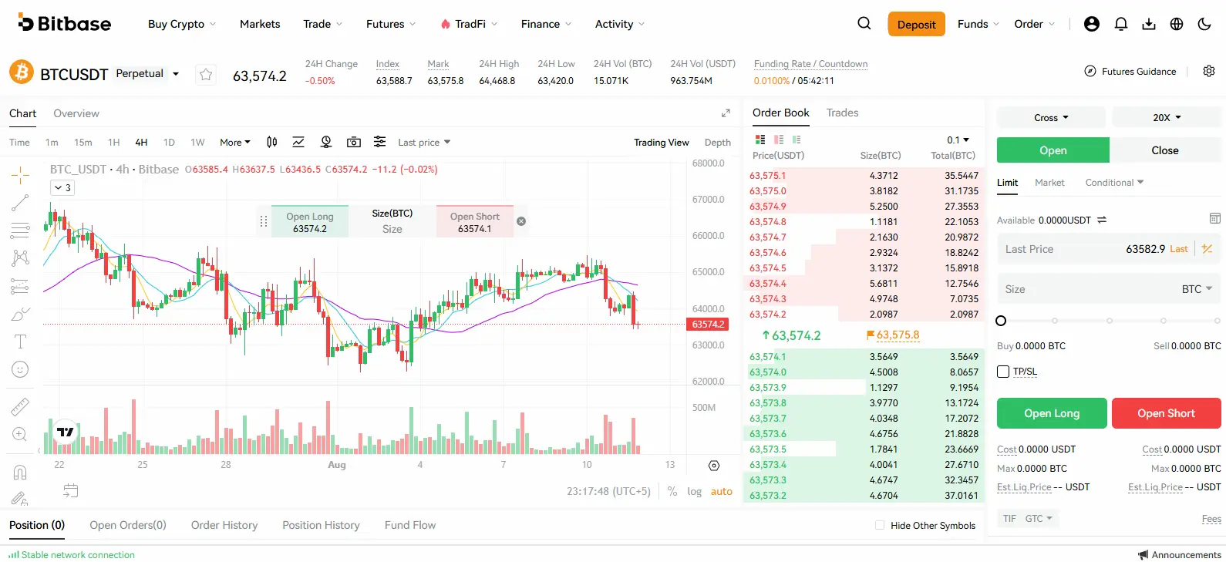Open the user profile icon
This screenshot has width=1226, height=562.
[1092, 24]
